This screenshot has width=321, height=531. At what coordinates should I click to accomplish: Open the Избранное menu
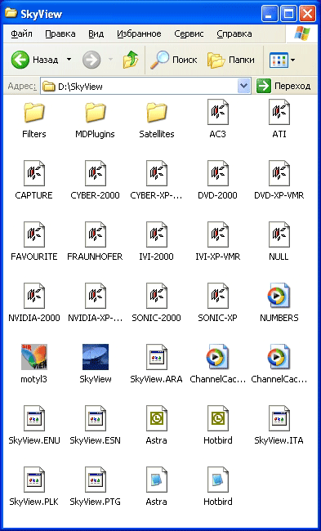click(139, 33)
